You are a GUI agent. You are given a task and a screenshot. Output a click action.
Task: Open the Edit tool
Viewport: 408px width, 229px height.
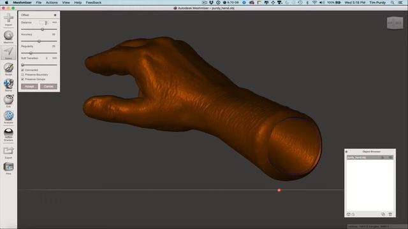8,101
